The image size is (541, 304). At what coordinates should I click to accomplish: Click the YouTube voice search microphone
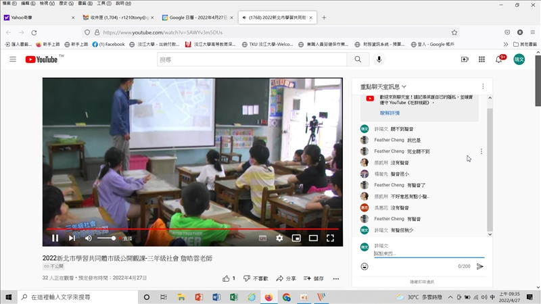point(379,59)
